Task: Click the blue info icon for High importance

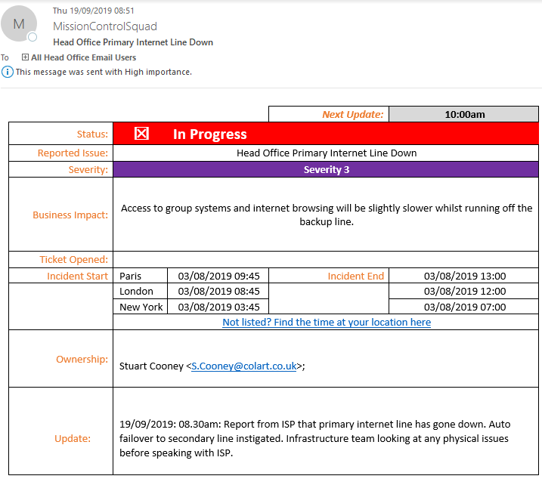Action: [x=8, y=72]
